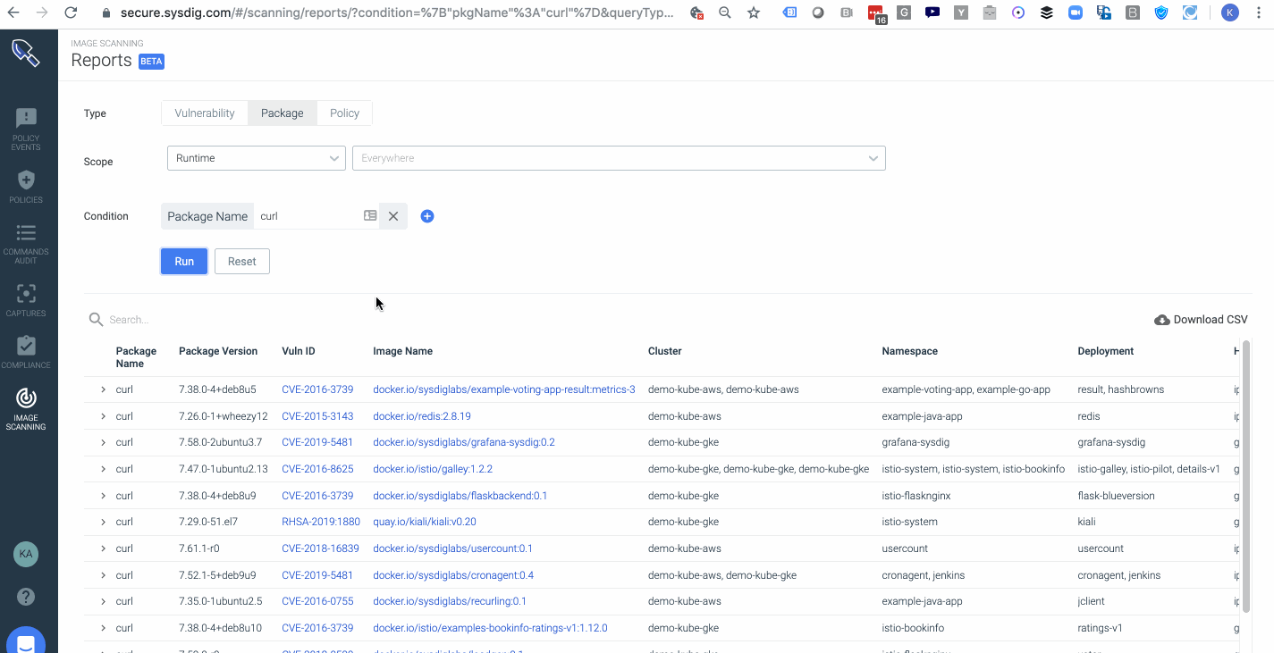Image resolution: width=1274 pixels, height=653 pixels.
Task: Click the Zoom extension icon
Action: 1076,13
